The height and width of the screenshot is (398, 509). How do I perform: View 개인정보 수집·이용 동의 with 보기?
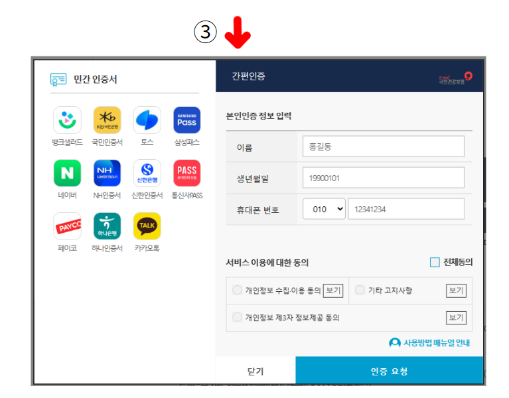(x=333, y=291)
